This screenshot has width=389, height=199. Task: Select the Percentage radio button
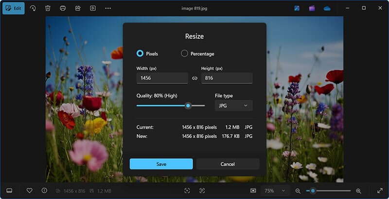click(x=184, y=54)
